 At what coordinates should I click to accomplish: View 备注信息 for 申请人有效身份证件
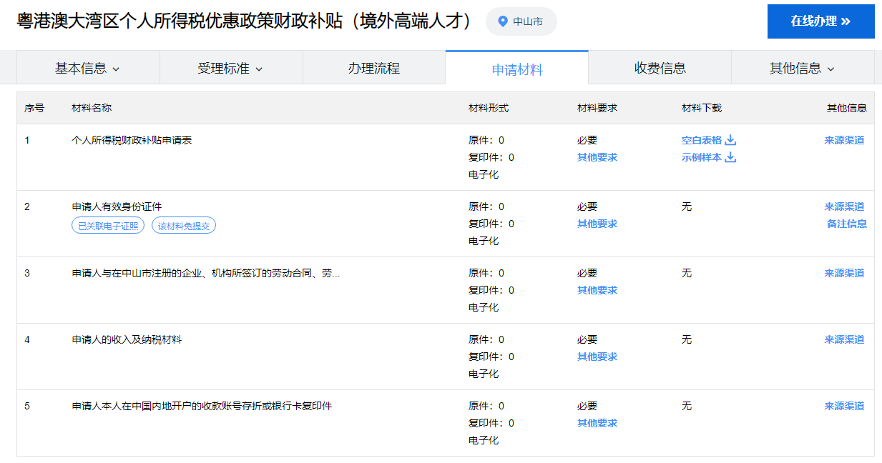click(x=846, y=224)
